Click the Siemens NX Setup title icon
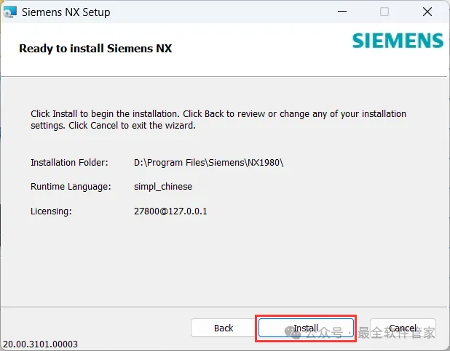This screenshot has width=450, height=351. [10, 12]
